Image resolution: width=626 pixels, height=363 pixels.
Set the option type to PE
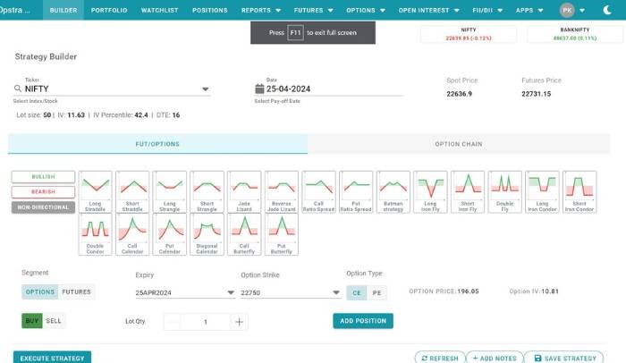pyautogui.click(x=377, y=291)
